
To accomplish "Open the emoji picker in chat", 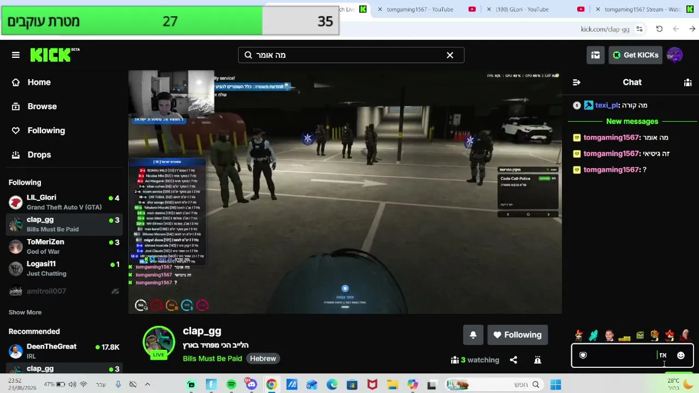I will pos(680,355).
